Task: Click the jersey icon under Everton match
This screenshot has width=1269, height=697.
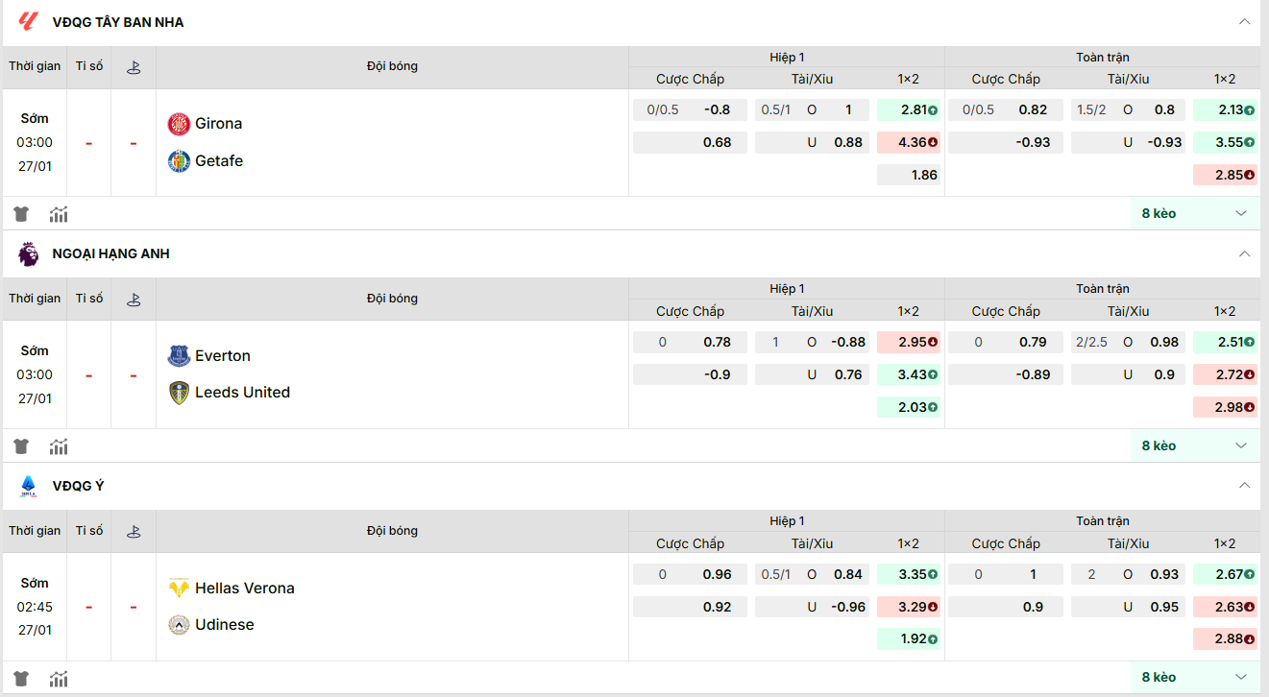Action: [x=21, y=446]
